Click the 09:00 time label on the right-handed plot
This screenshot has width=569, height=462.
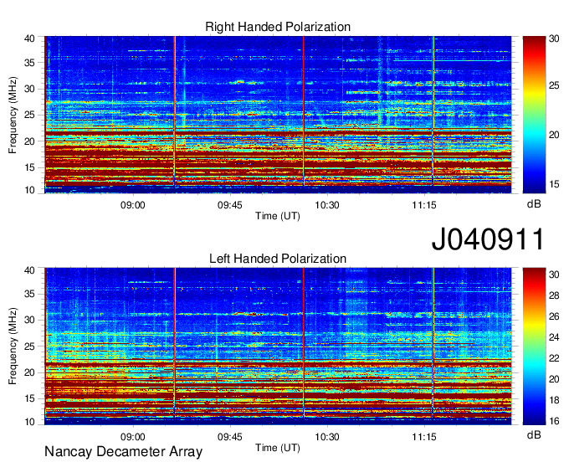click(133, 205)
